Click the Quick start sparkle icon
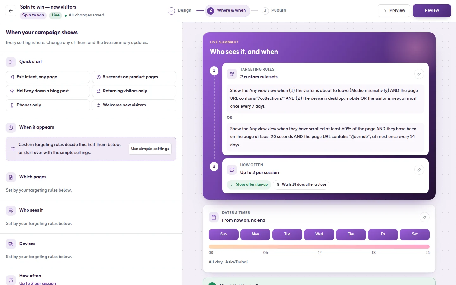The image size is (456, 285). pyautogui.click(x=11, y=62)
